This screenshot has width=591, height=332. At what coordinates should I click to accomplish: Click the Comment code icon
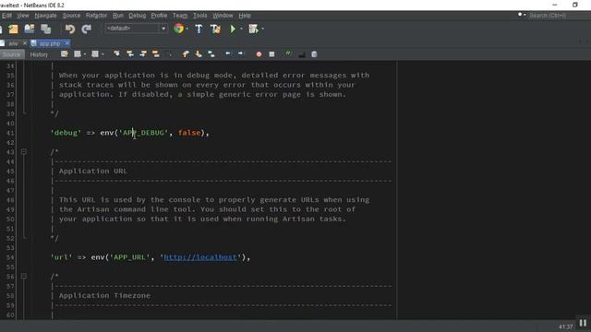[289, 54]
